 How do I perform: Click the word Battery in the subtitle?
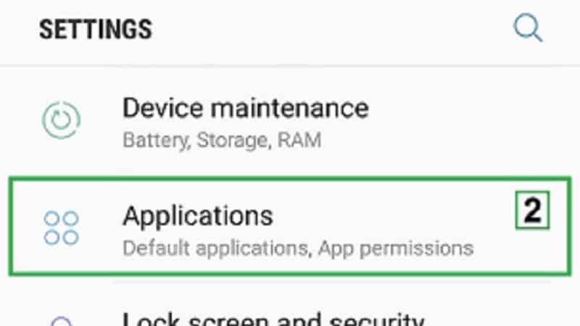point(157,141)
